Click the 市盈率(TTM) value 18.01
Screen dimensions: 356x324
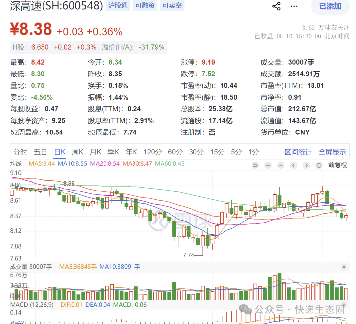(x=315, y=86)
